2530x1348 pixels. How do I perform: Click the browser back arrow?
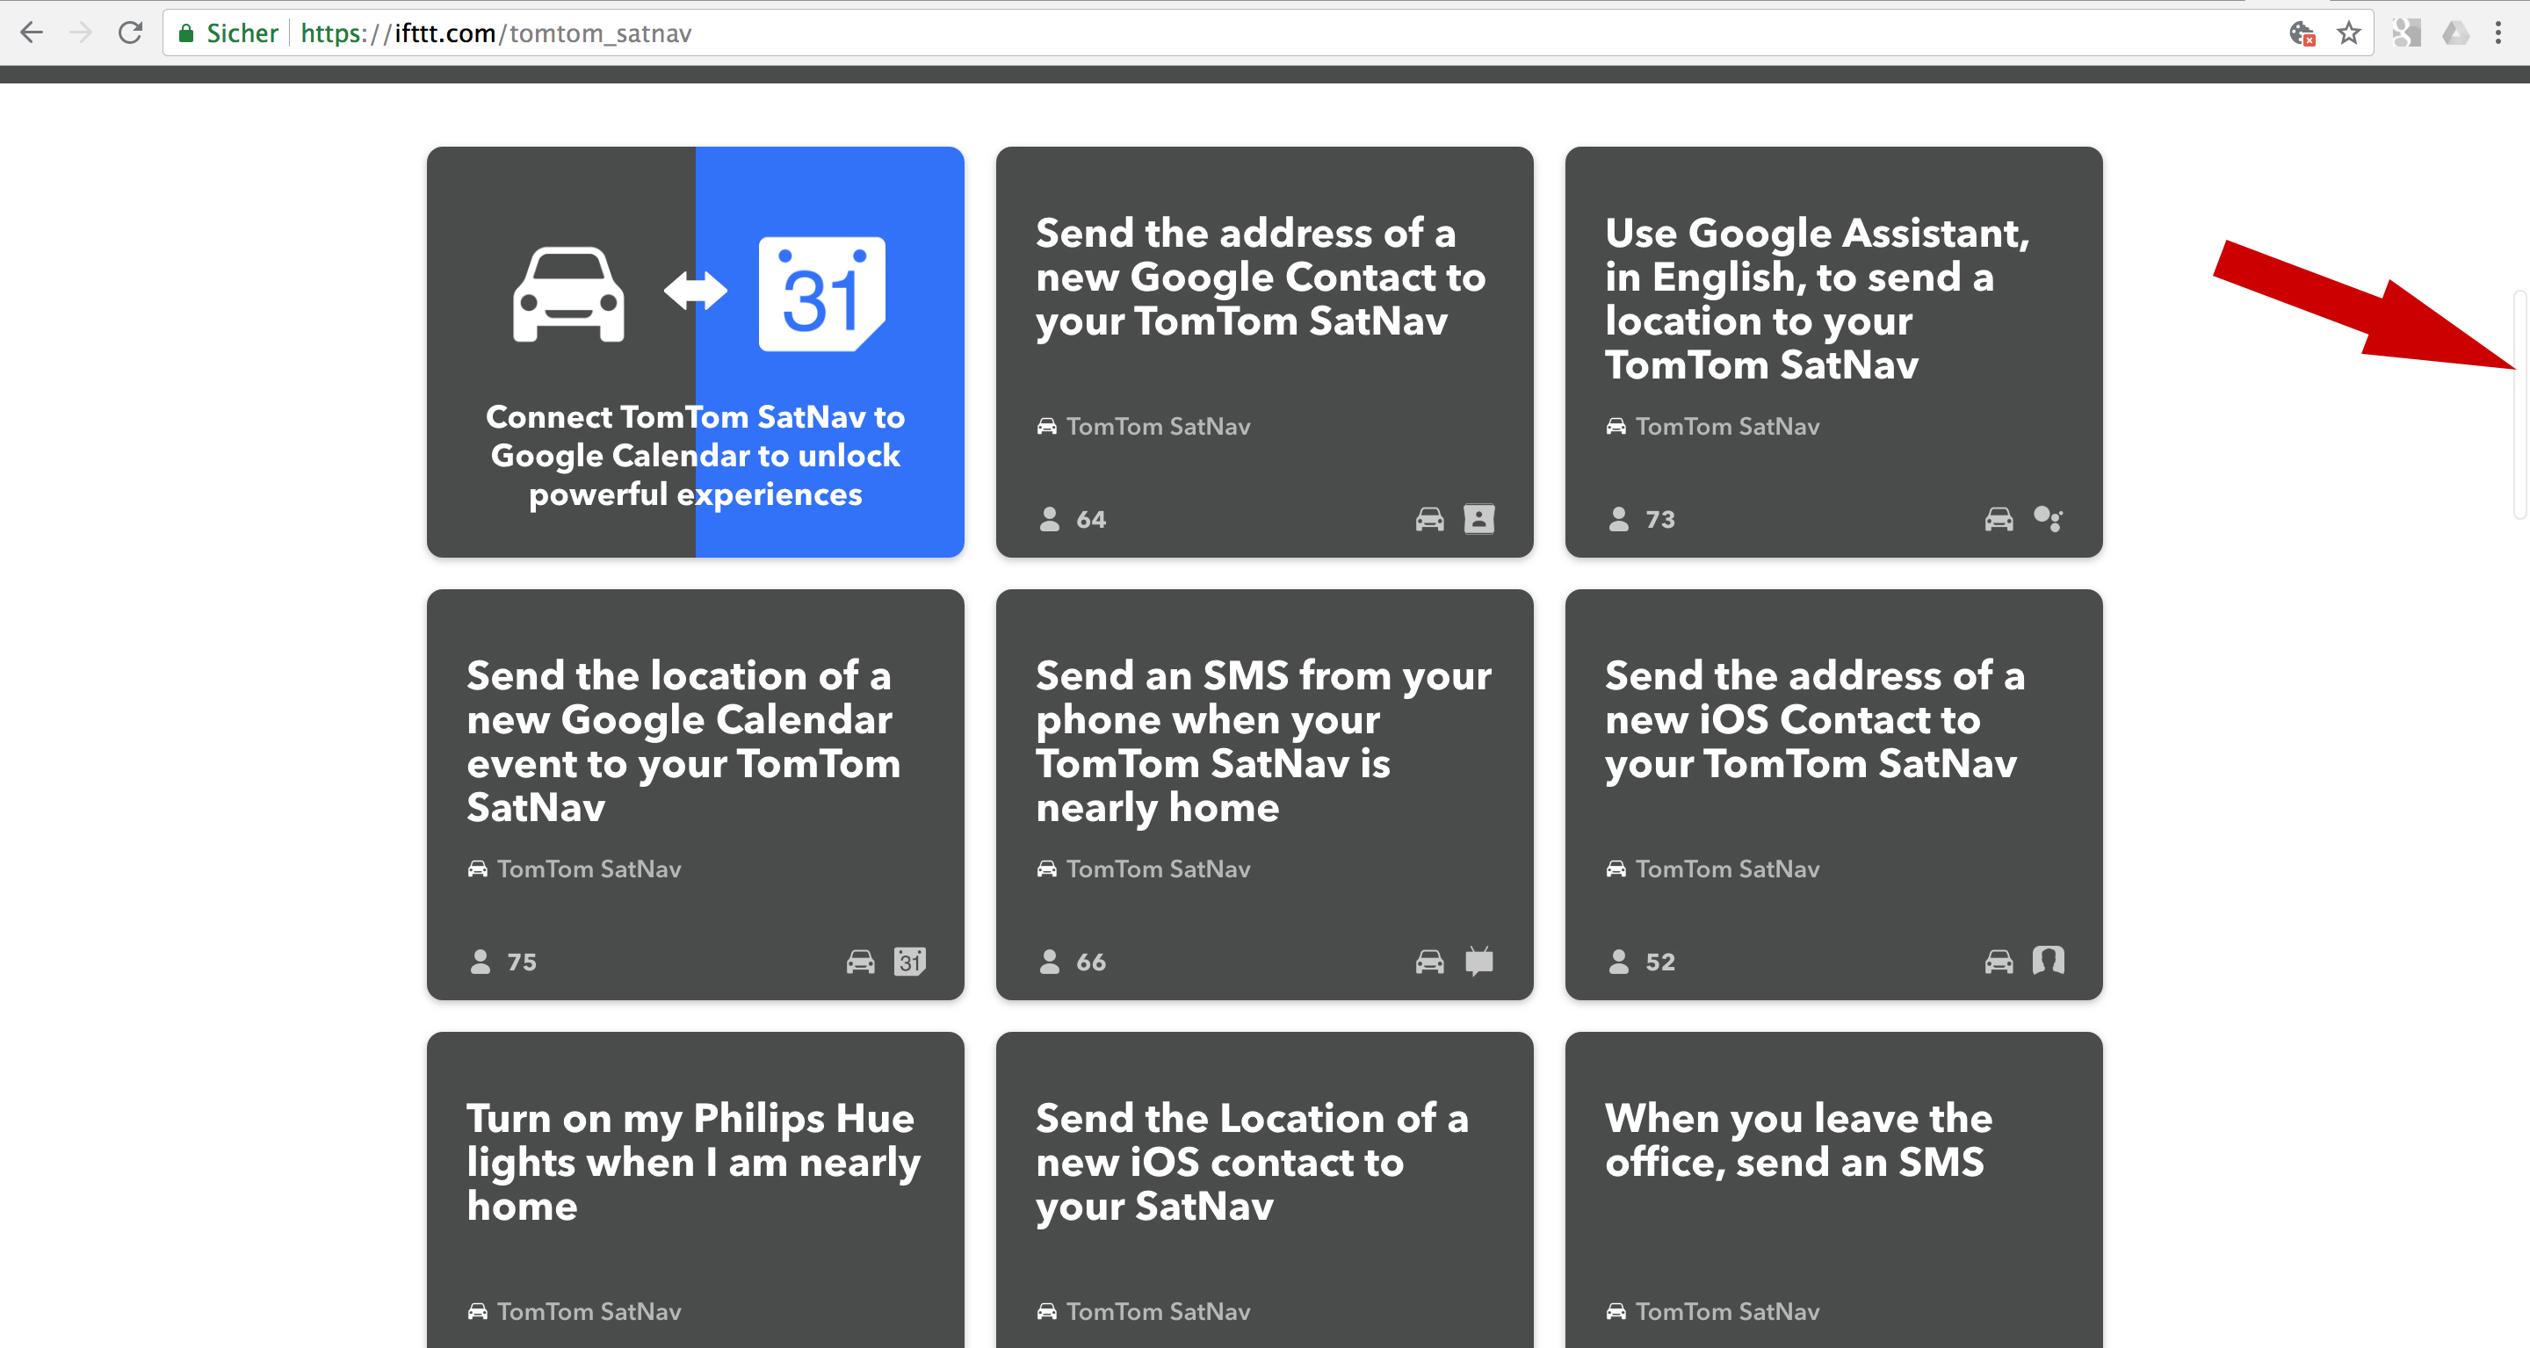point(32,33)
